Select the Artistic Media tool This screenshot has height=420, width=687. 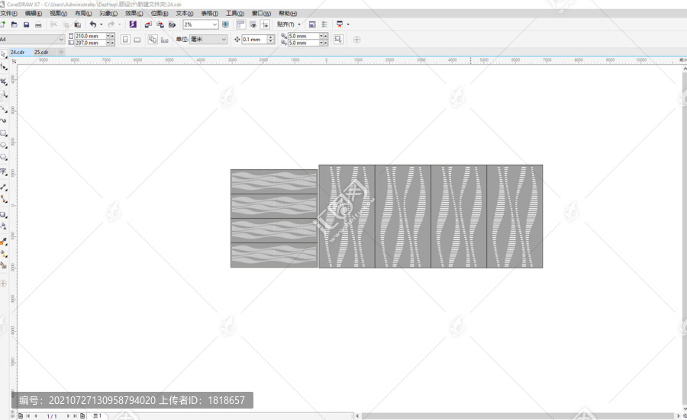pyautogui.click(x=4, y=120)
